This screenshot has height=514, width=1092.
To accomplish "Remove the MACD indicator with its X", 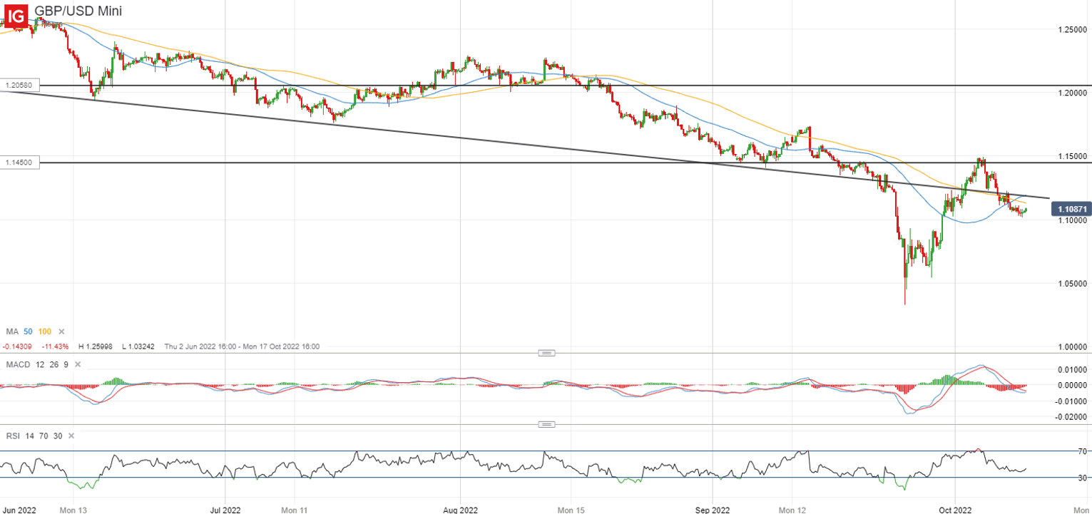I will pos(78,365).
